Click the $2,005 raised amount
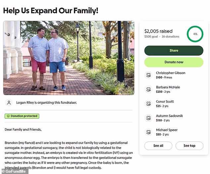 (158, 31)
